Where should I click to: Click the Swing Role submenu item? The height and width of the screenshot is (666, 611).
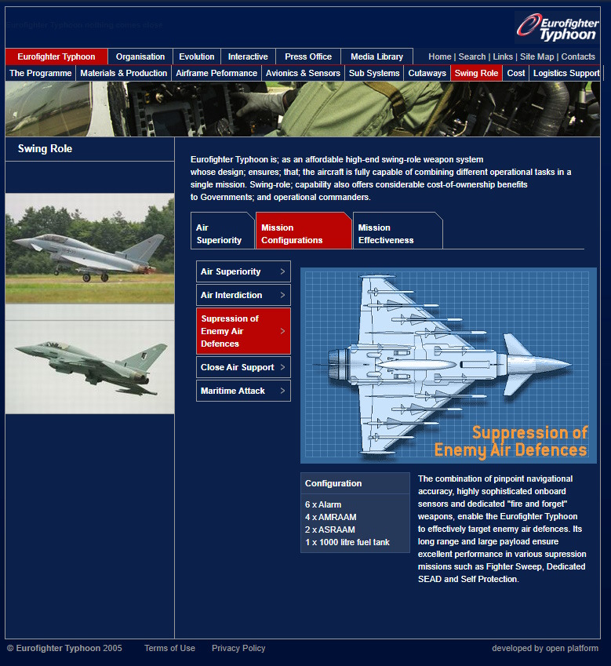point(476,73)
